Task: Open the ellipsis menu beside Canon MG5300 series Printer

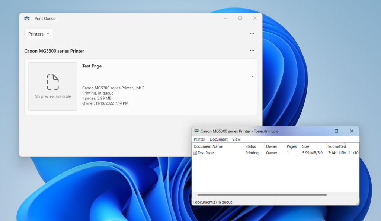Action: coord(252,50)
